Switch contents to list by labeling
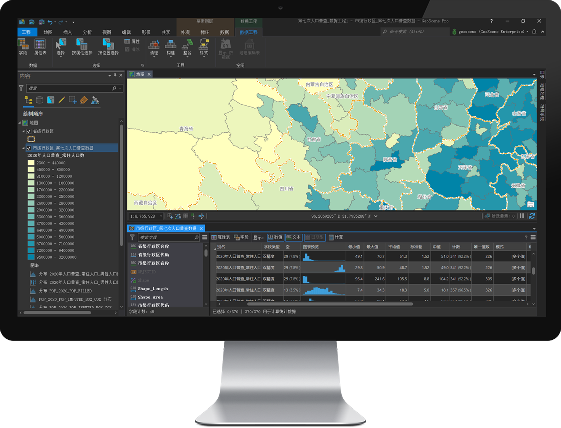561x428 pixels. click(84, 100)
